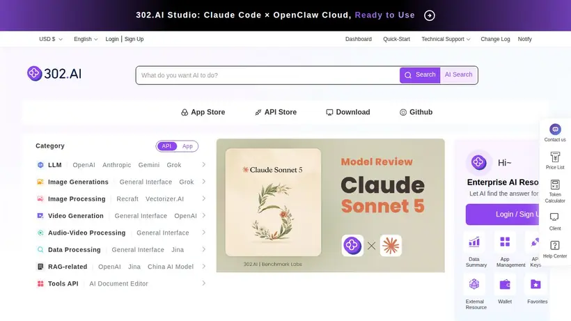Click the 302.AI Studio top banner text

pyautogui.click(x=275, y=15)
